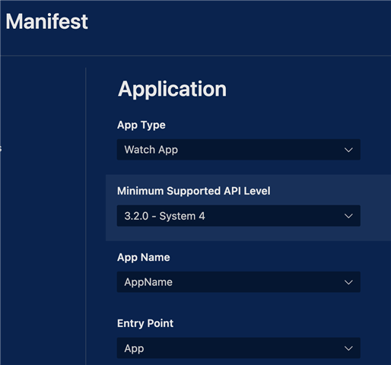Click the Entry Point field label
Screen dimensions: 391x365
145,323
